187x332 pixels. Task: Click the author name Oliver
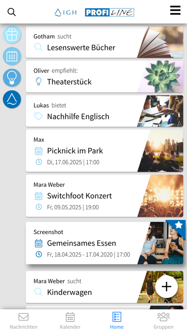42,71
